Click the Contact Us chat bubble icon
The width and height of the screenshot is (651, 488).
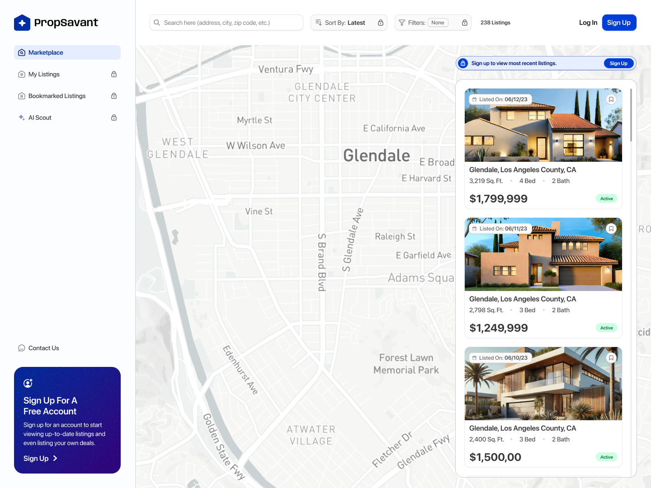[22, 348]
